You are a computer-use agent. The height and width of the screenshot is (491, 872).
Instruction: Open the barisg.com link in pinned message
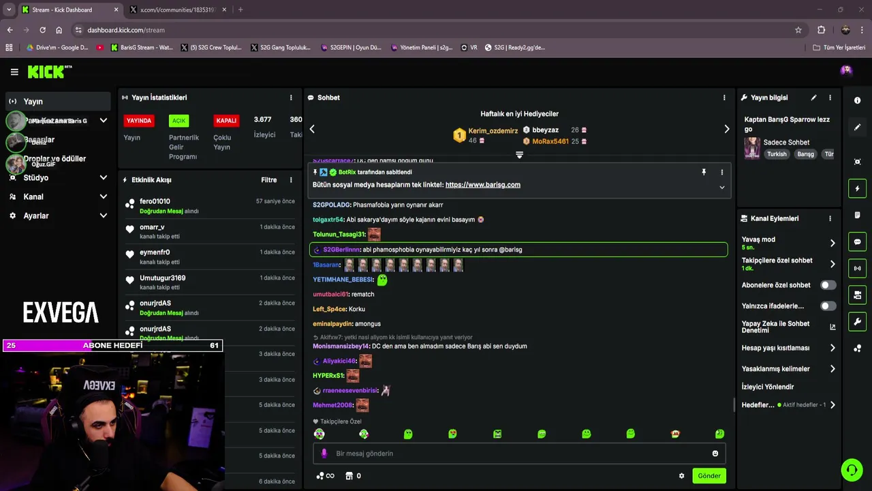point(482,185)
